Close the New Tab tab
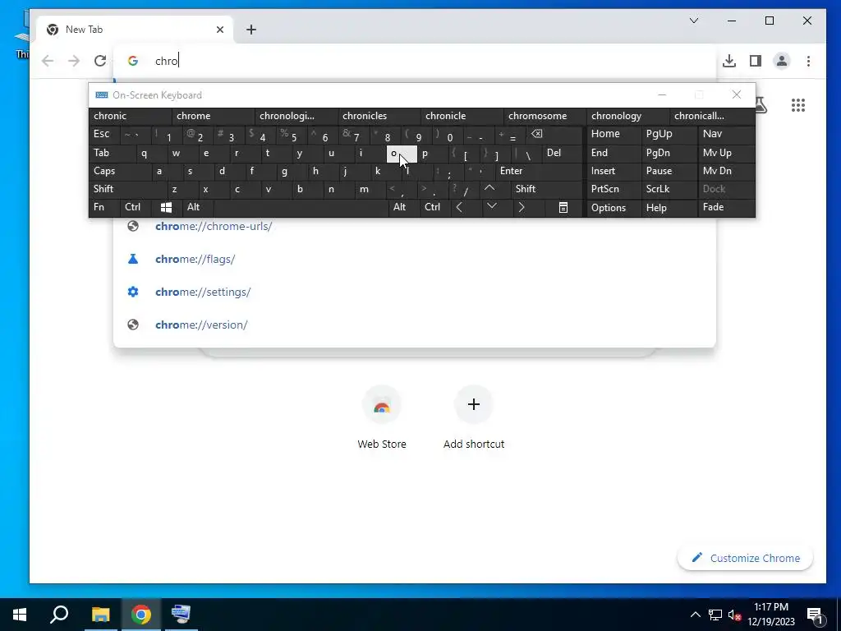The height and width of the screenshot is (631, 841). tap(220, 30)
